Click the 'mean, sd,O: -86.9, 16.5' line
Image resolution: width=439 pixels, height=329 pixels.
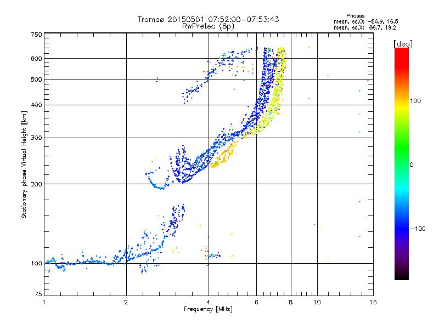point(365,21)
